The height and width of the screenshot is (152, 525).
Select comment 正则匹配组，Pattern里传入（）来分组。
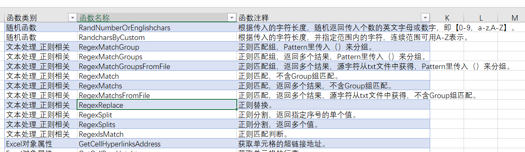[x=333, y=47]
